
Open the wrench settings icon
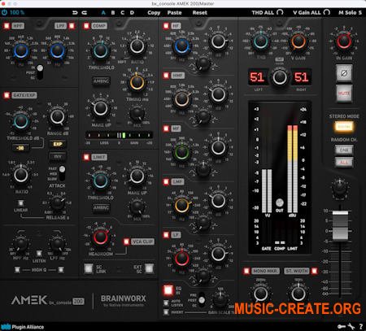(x=351, y=327)
